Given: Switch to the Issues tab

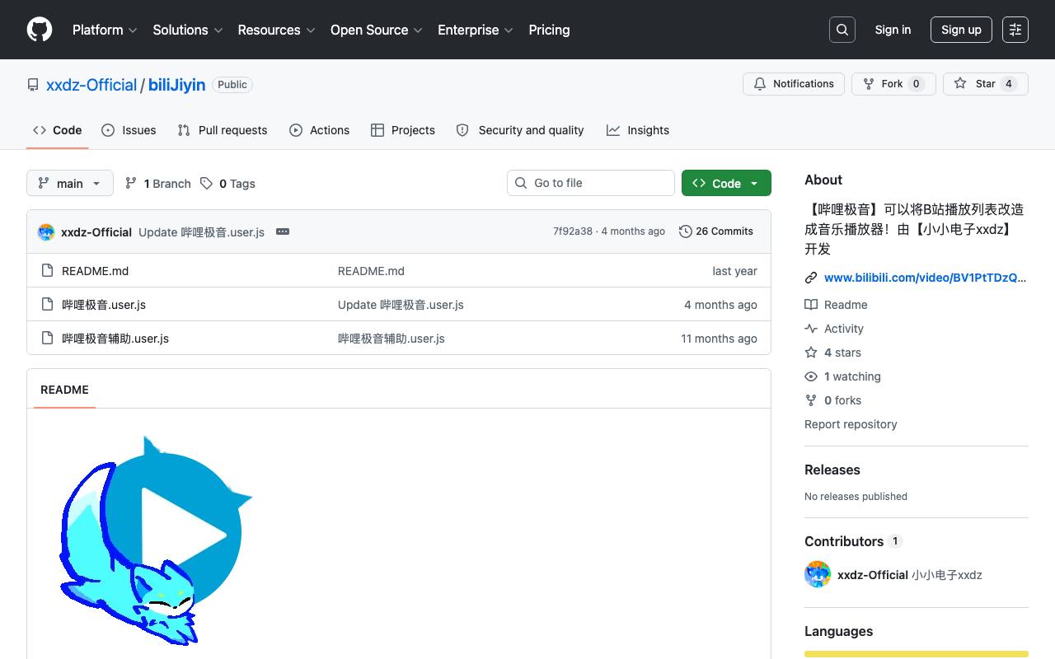Looking at the screenshot, I should [x=129, y=130].
